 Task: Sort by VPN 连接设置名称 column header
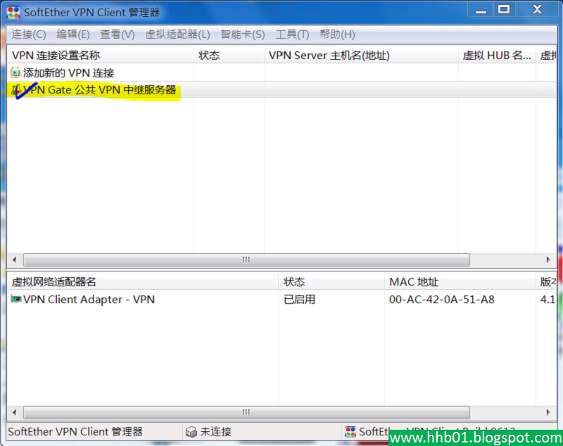[x=100, y=56]
